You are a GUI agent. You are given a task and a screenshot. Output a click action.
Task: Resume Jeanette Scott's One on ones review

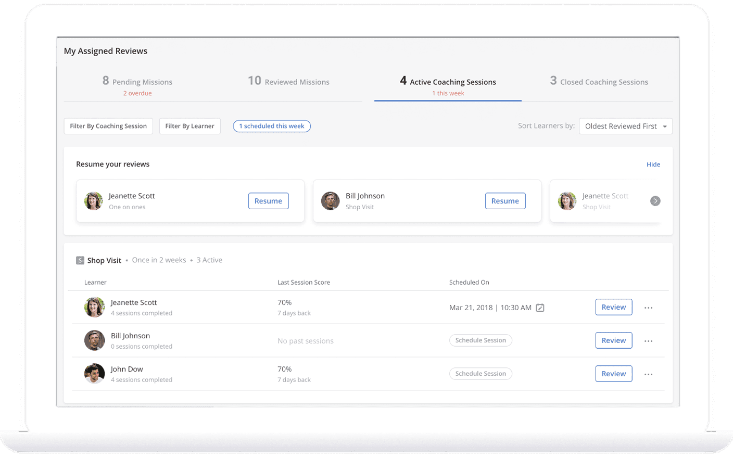click(x=268, y=201)
